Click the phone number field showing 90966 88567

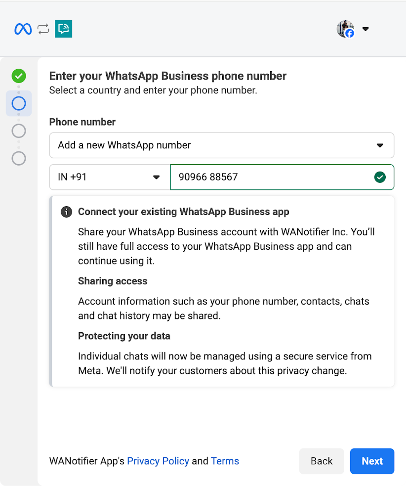click(272, 177)
